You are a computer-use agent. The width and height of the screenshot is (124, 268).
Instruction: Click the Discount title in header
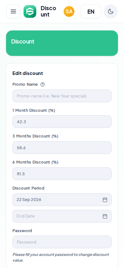tap(48, 11)
